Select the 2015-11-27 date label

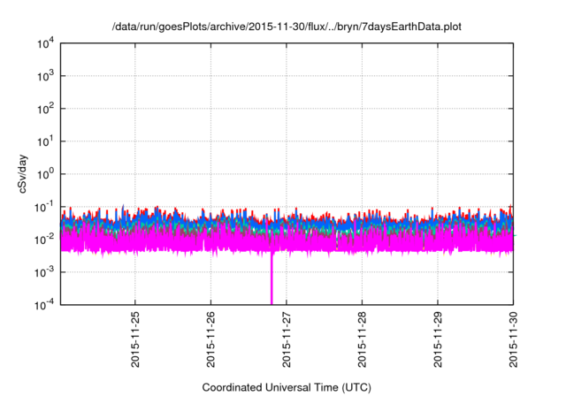pyautogui.click(x=287, y=339)
